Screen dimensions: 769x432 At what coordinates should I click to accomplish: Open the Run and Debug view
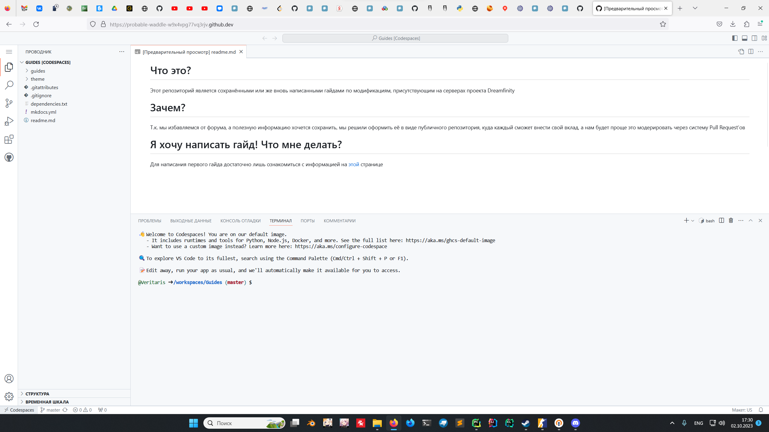point(9,121)
